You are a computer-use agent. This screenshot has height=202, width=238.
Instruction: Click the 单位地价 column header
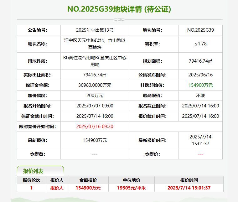coord(132,180)
